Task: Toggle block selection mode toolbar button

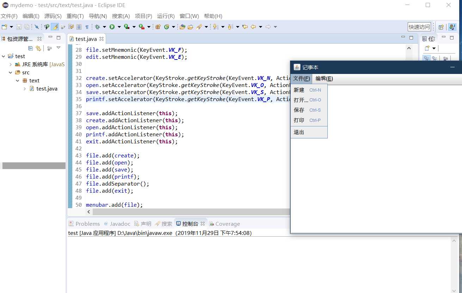Action: (x=79, y=27)
